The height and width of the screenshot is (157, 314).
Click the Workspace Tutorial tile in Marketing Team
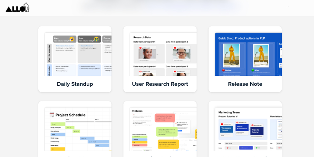(226, 129)
